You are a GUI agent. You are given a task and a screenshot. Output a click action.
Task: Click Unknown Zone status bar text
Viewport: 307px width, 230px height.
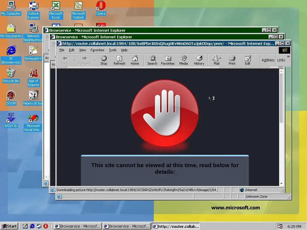(x=257, y=196)
